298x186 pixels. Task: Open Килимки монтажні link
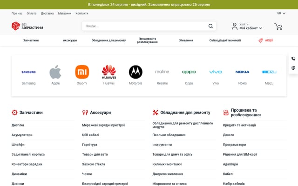[x=167, y=164]
